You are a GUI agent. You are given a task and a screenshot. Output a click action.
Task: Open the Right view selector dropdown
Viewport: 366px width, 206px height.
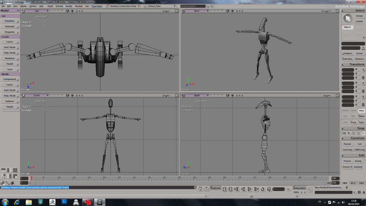click(x=197, y=95)
